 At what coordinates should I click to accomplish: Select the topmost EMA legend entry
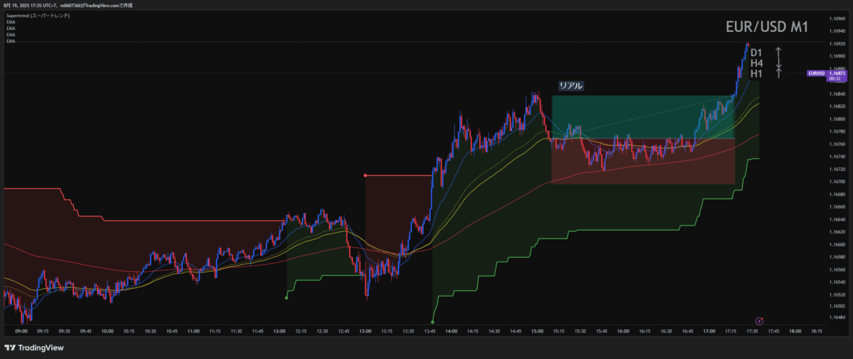[10, 23]
